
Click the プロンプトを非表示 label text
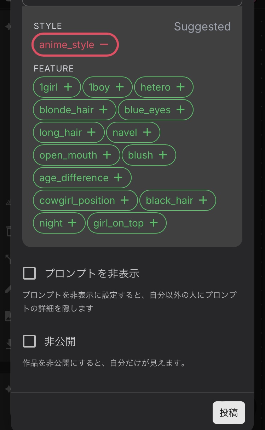pos(92,273)
